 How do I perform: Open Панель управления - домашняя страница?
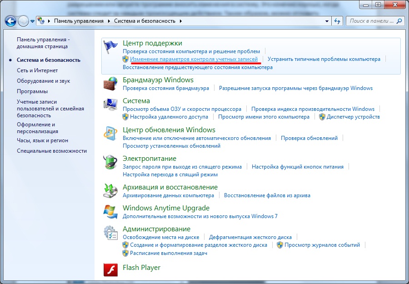click(x=43, y=43)
